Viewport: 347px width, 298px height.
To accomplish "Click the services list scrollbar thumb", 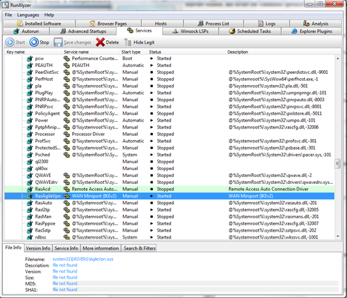I will tap(338, 164).
